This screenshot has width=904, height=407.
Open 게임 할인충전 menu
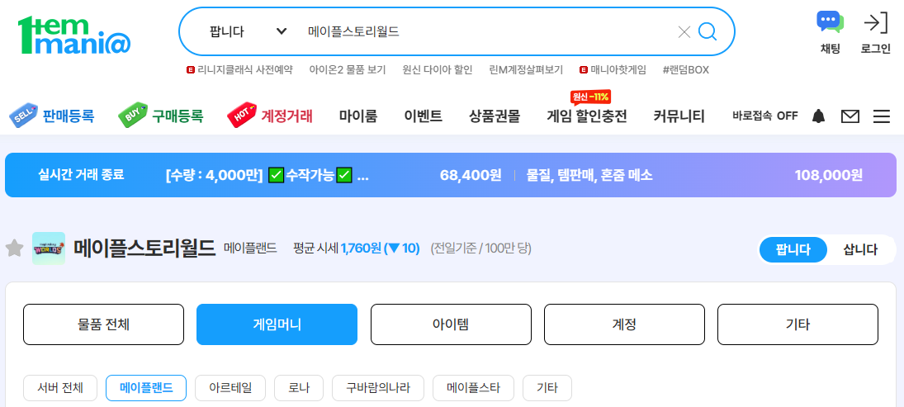[x=587, y=116]
